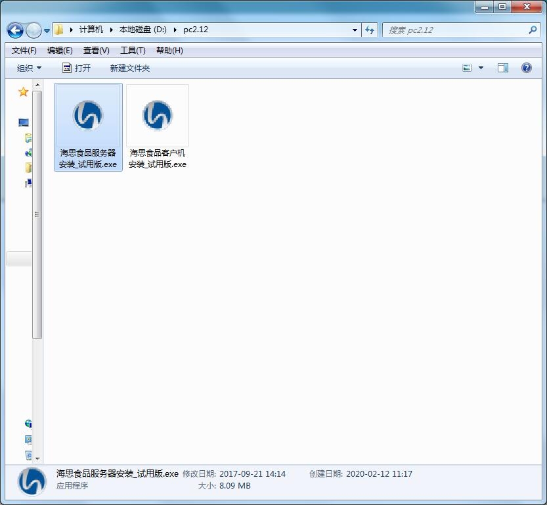Screen dimensions: 547x505
Task: Expand the arrow after 本地磁盘 (D:) breadcrumb
Action: pyautogui.click(x=175, y=30)
